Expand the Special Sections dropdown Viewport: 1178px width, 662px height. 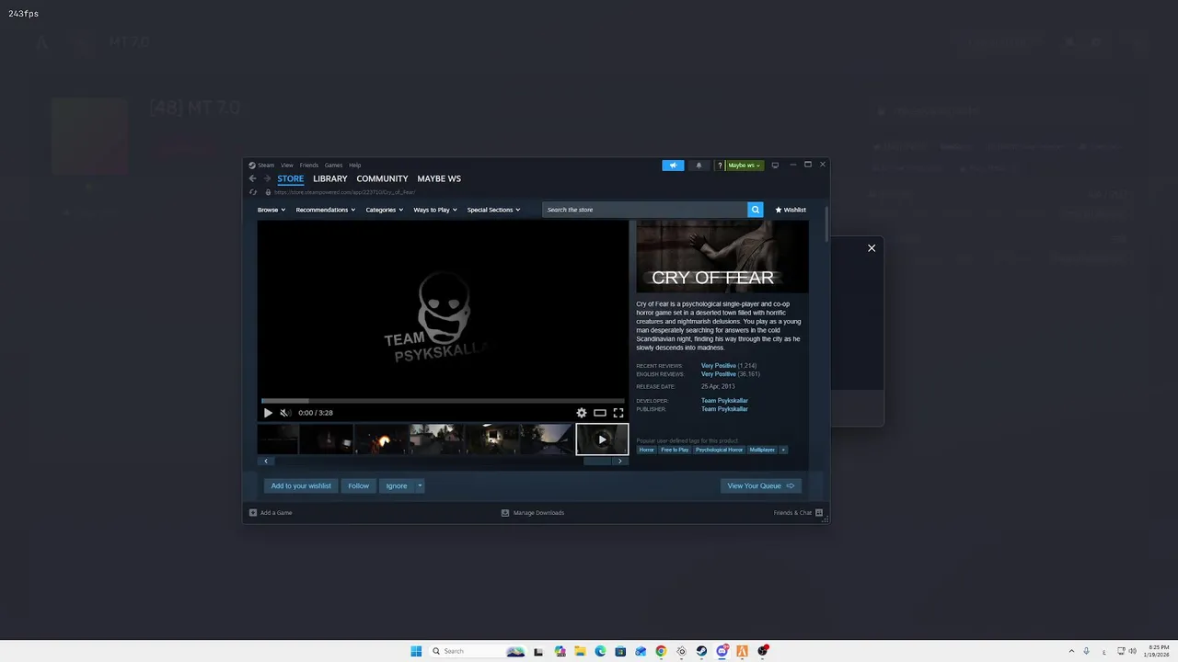pos(493,210)
